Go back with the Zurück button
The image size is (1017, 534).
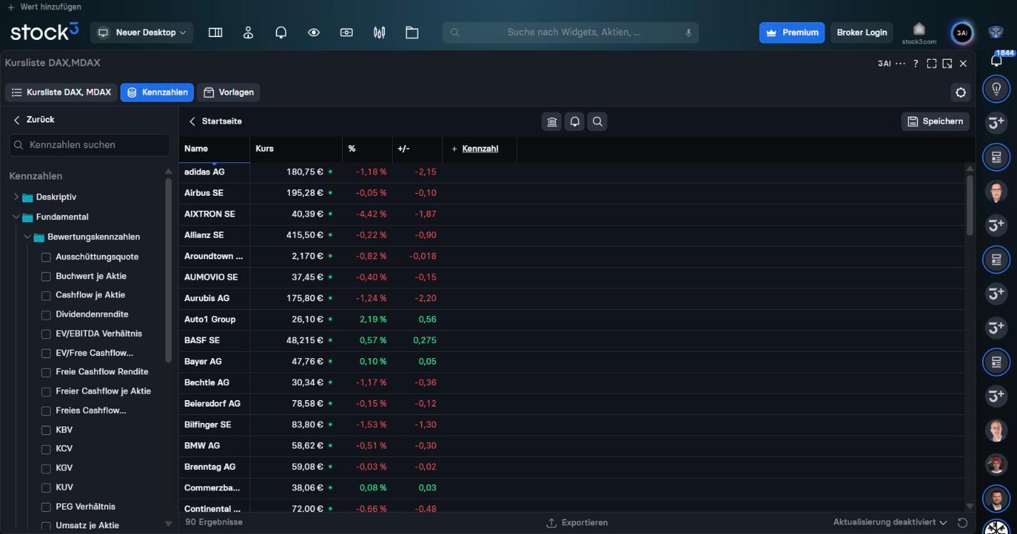tap(33, 120)
